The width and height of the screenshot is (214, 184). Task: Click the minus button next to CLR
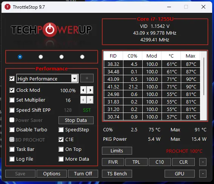coord(203,162)
